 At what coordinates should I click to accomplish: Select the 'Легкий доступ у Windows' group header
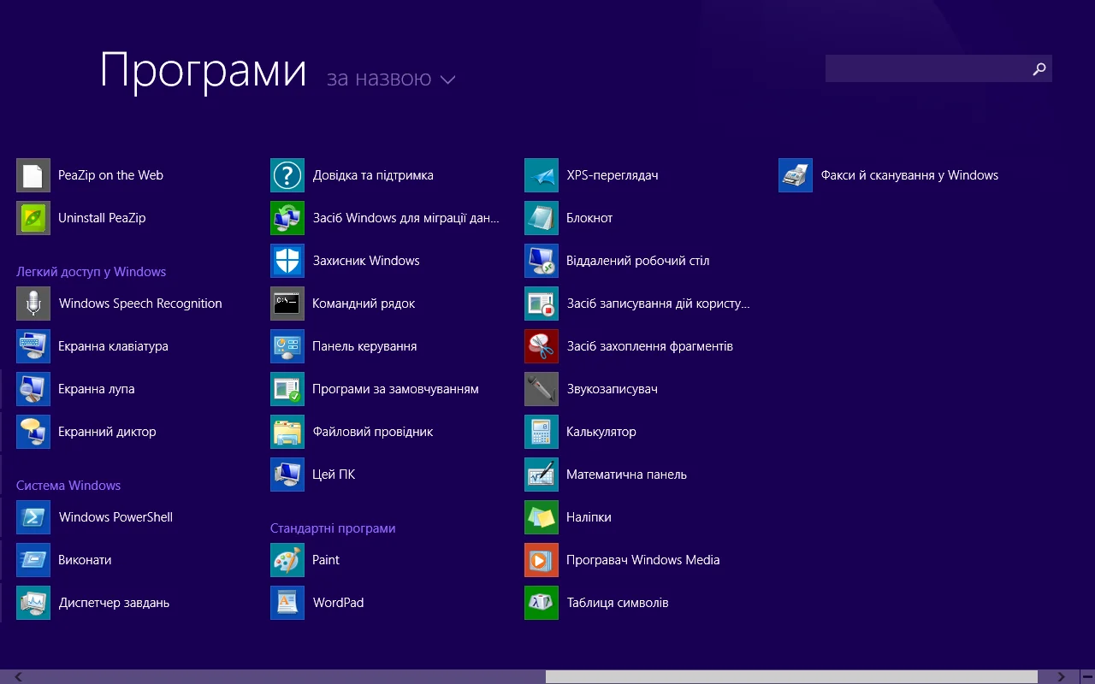[91, 272]
